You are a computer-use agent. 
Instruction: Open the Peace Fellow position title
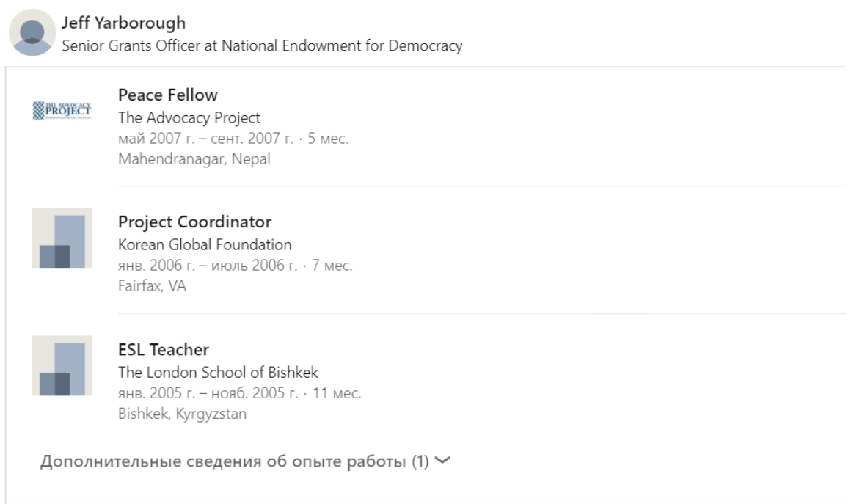pos(168,95)
